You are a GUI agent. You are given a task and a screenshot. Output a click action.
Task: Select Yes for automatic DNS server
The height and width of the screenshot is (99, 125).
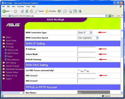click(x=79, y=70)
